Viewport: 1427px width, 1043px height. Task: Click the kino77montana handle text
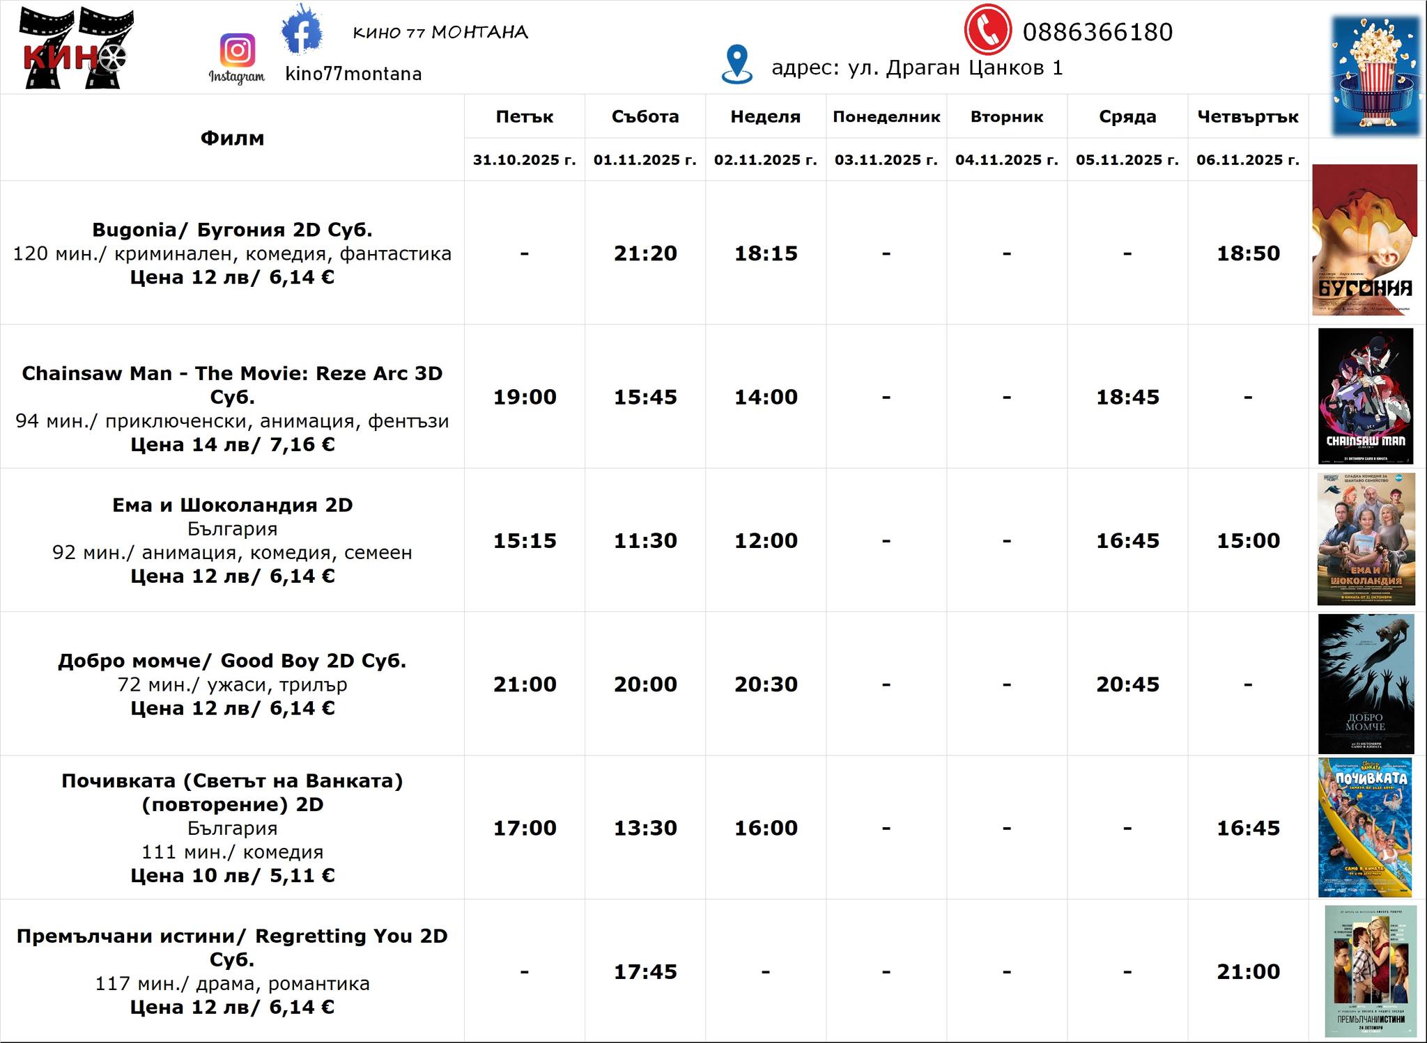(x=353, y=74)
